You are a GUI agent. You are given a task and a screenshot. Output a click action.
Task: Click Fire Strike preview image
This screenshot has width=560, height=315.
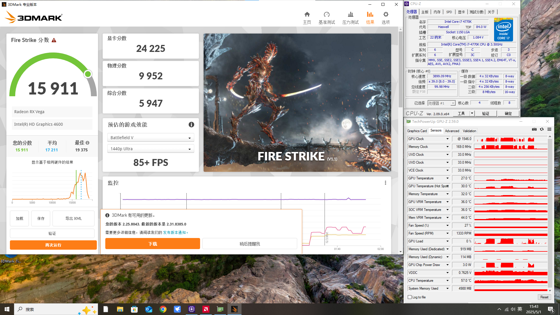297,102
